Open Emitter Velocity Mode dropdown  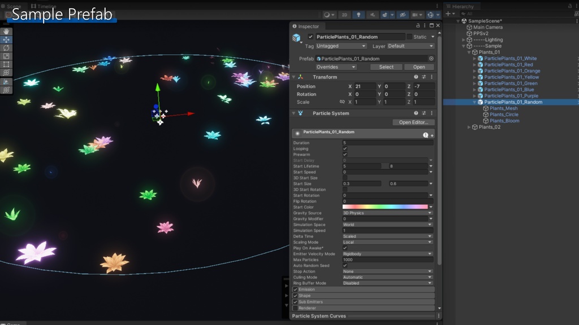click(x=387, y=254)
